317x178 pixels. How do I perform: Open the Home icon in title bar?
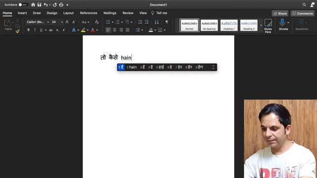33,4
